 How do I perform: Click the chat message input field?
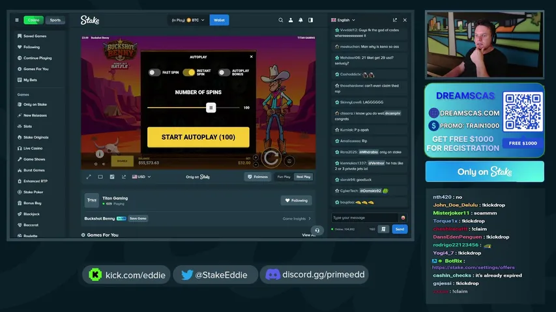[364, 218]
